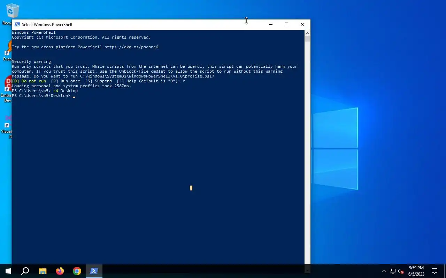Click the 'cd Desktop' command text
446x278 pixels.
(x=66, y=91)
